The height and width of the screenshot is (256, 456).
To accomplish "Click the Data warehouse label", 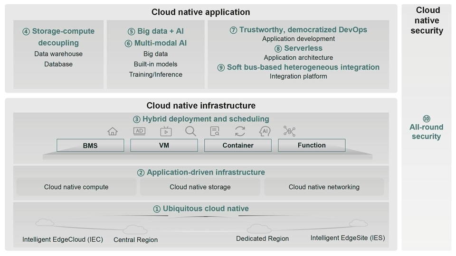I will 58,54.
